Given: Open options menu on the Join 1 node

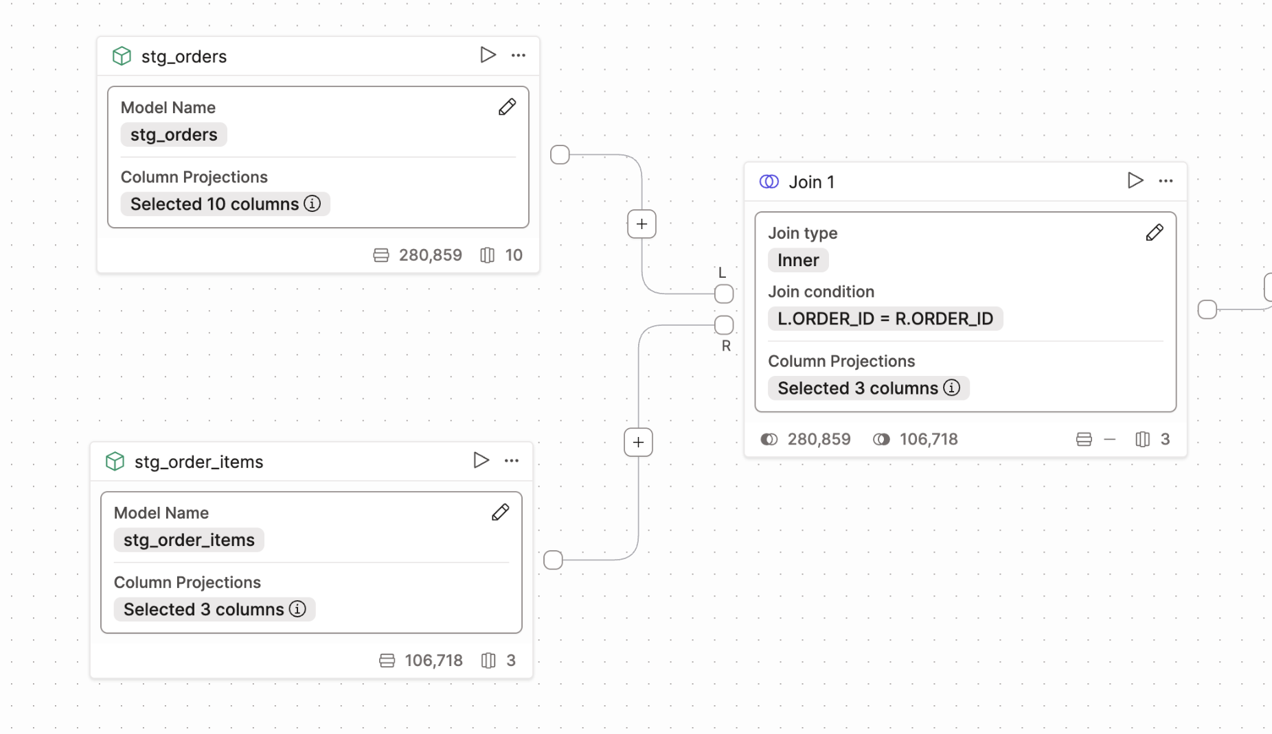Looking at the screenshot, I should tap(1166, 180).
